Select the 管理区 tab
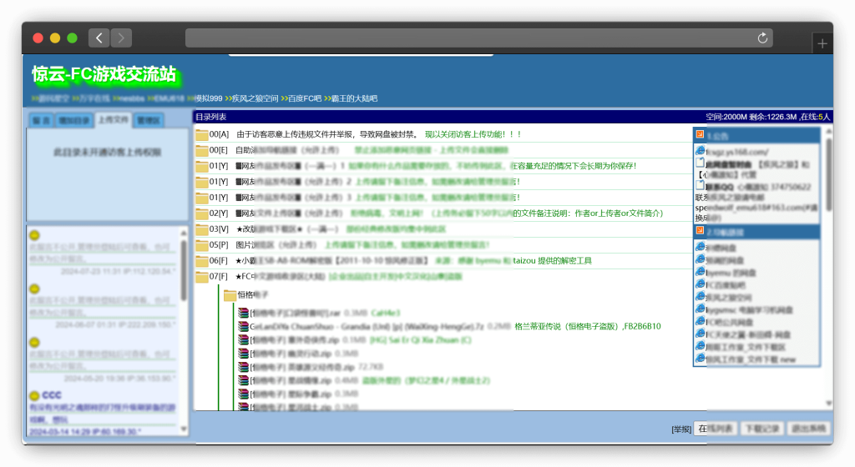The image size is (855, 467). (148, 121)
